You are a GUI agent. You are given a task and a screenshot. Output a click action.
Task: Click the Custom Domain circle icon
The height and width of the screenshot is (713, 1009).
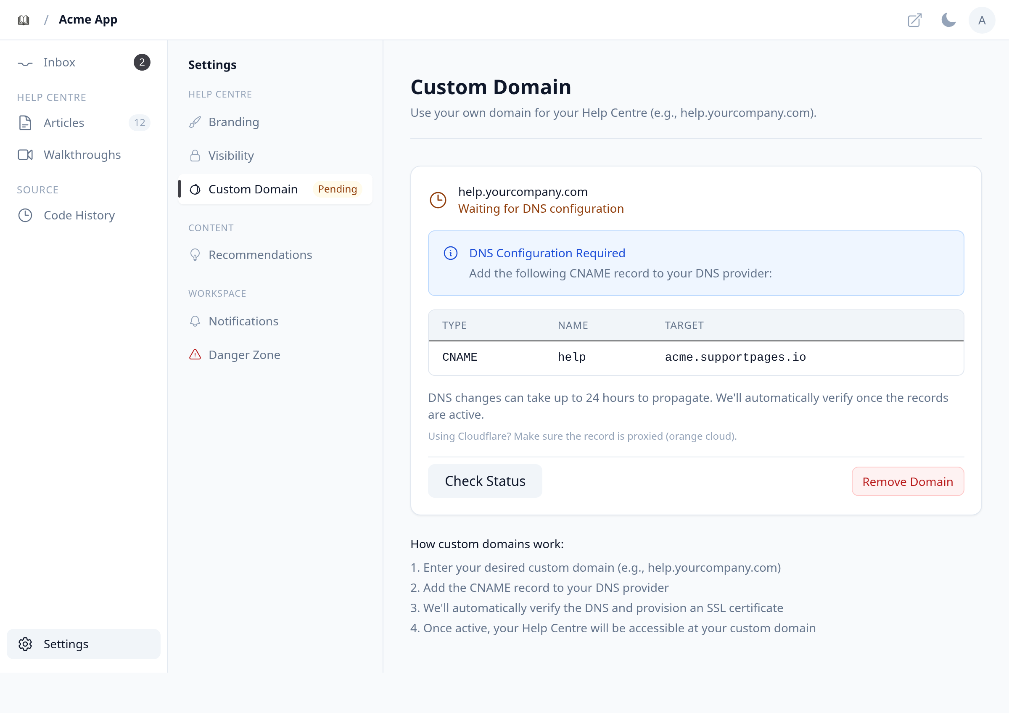195,189
